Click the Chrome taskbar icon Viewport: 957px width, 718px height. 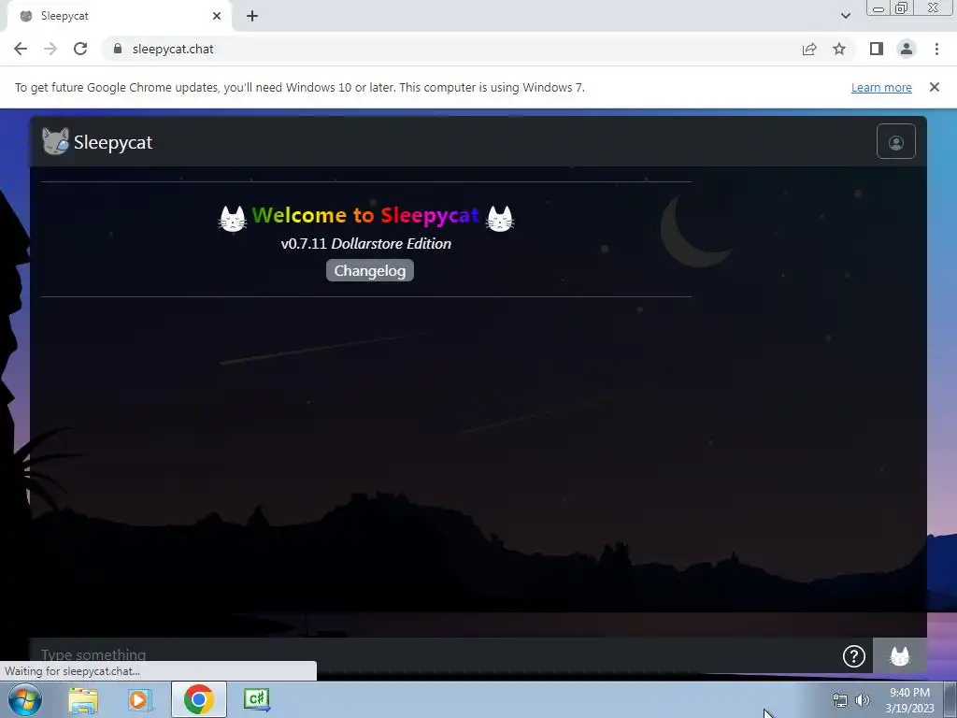(198, 699)
